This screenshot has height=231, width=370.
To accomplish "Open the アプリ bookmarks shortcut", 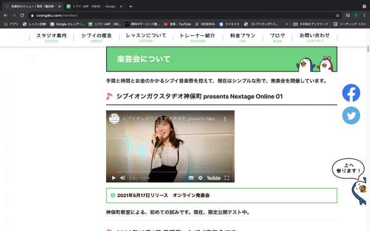I will 11,24.
